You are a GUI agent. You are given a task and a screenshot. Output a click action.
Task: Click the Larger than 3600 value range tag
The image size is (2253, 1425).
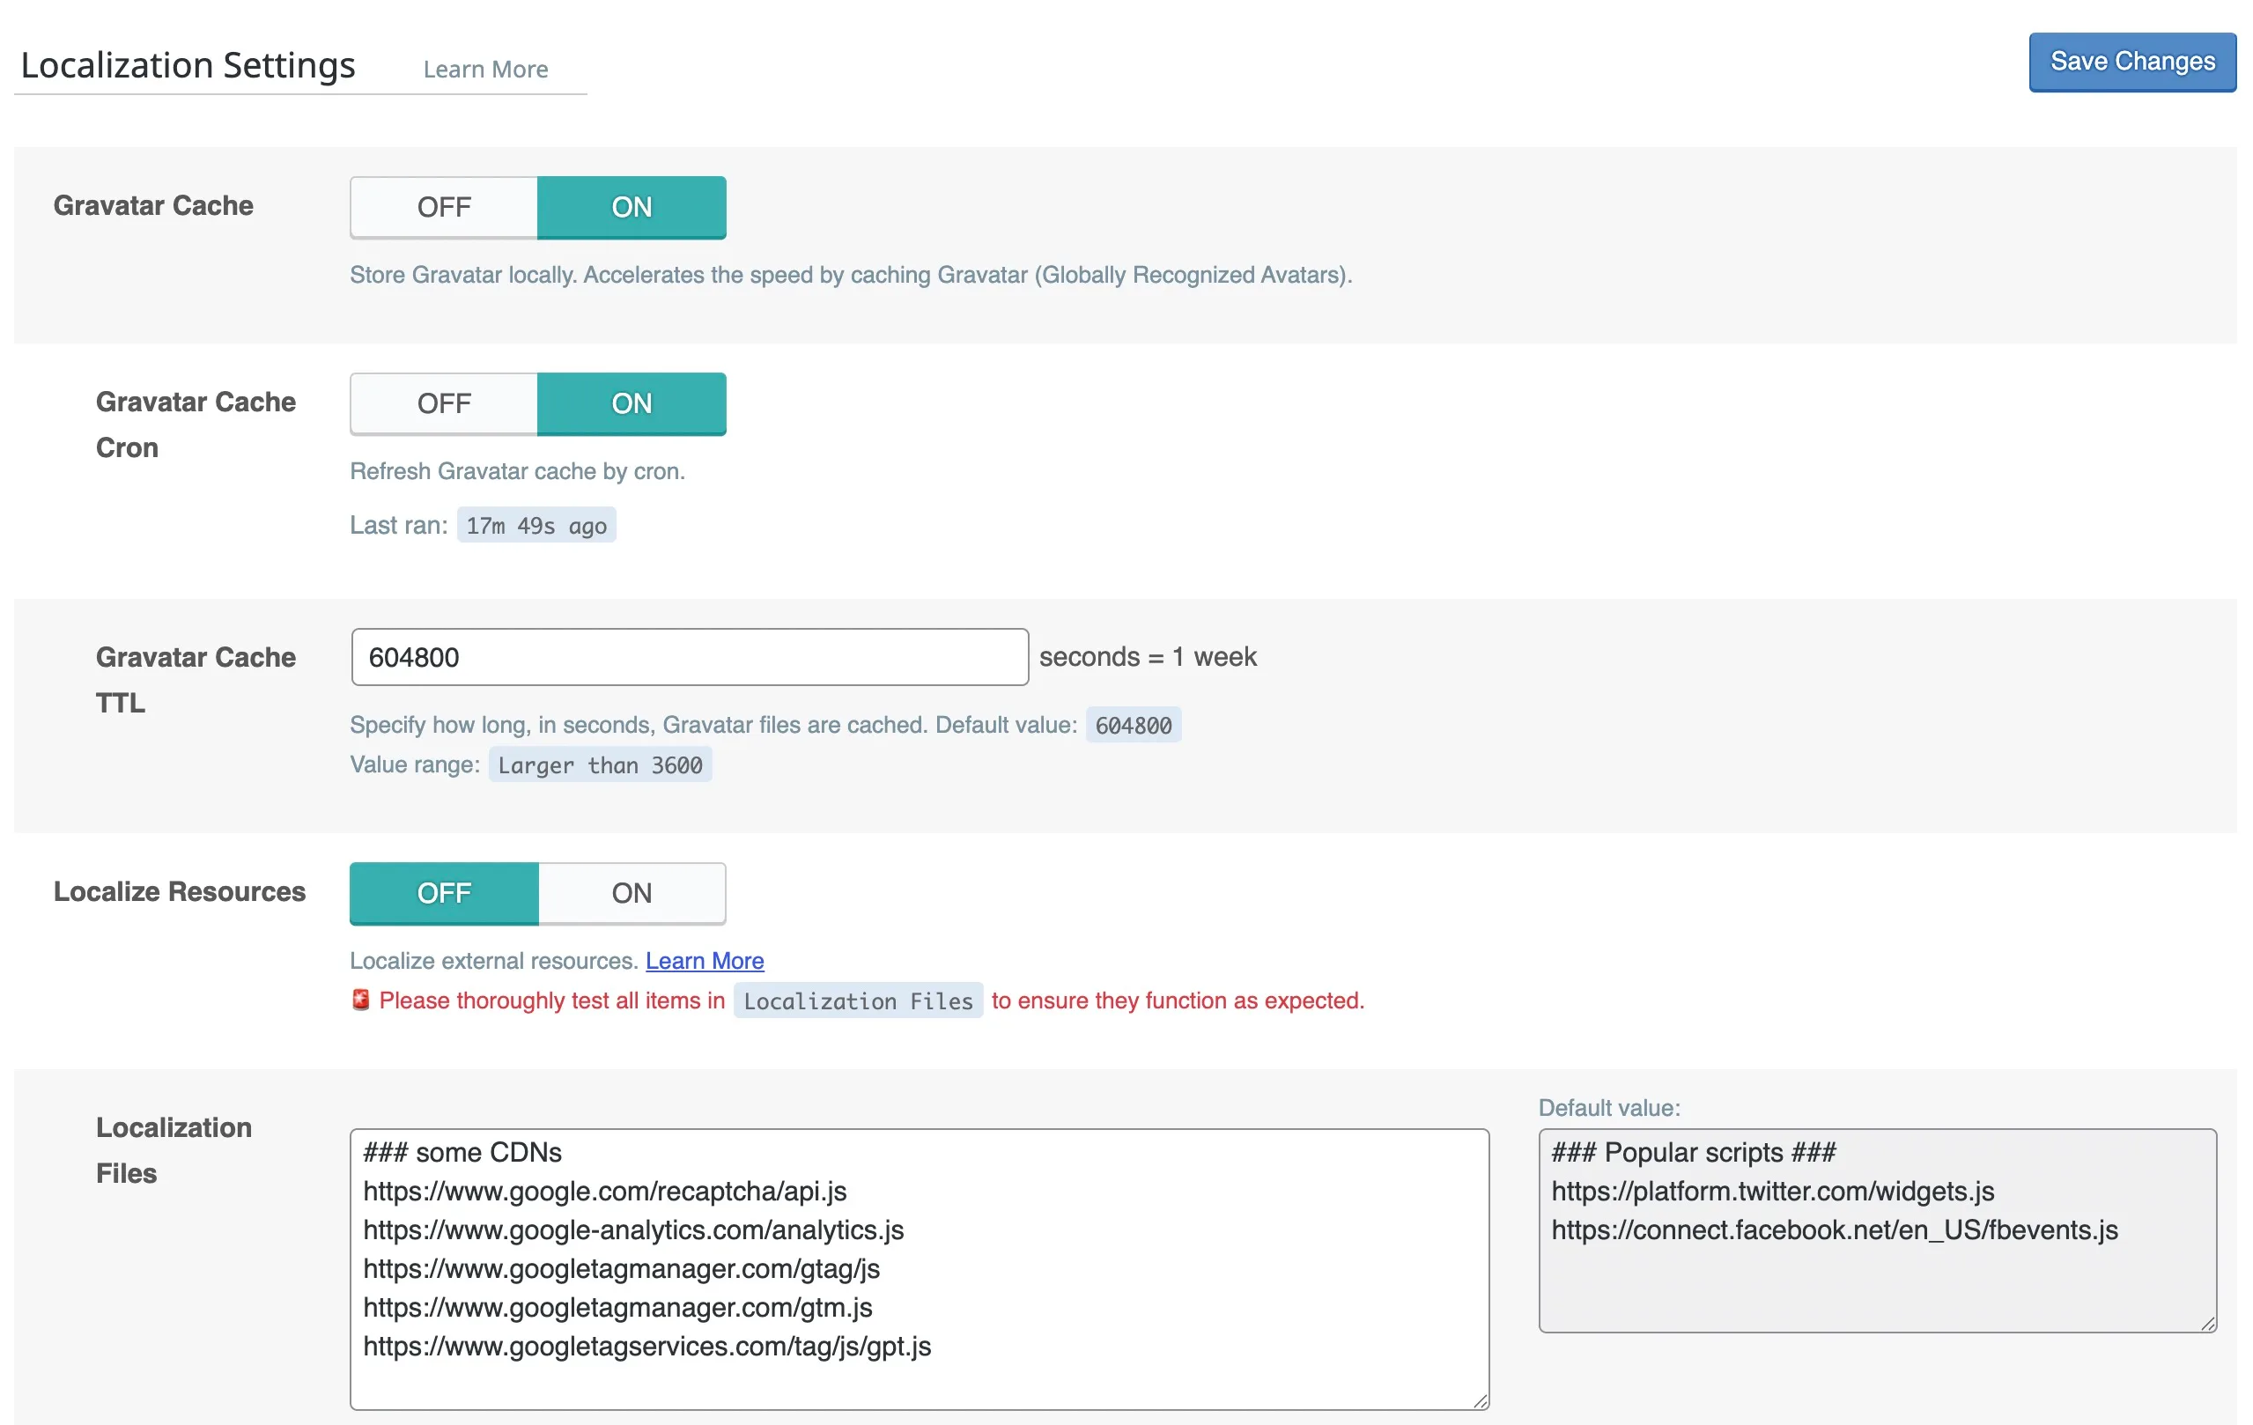coord(600,765)
